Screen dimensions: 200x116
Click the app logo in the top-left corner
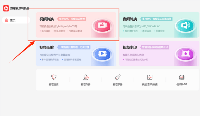coord(6,8)
